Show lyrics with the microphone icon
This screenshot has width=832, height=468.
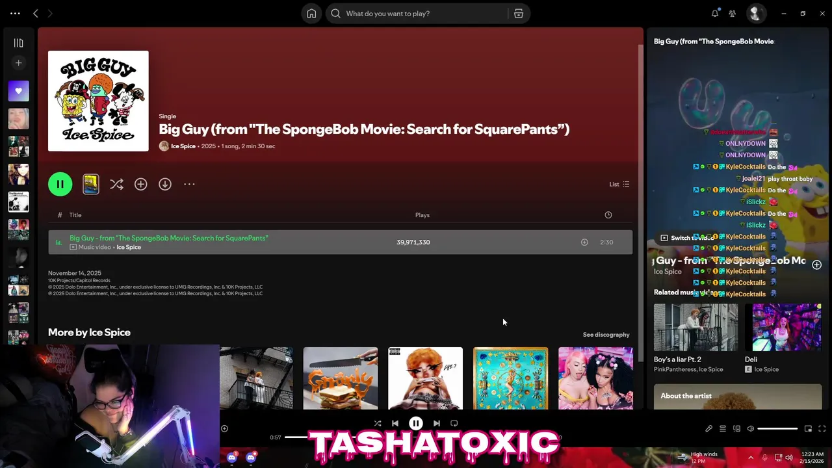(x=709, y=428)
